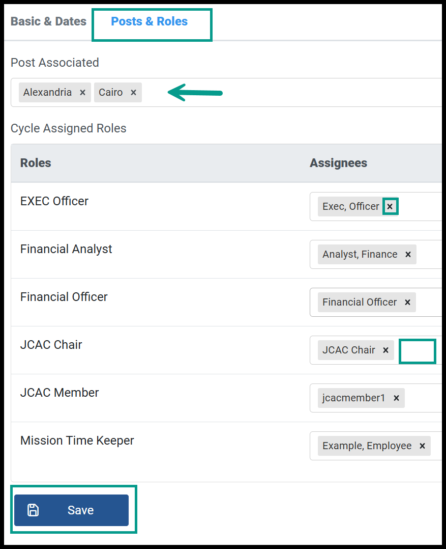Remove the Cairo post tag
The image size is (446, 549).
(134, 93)
